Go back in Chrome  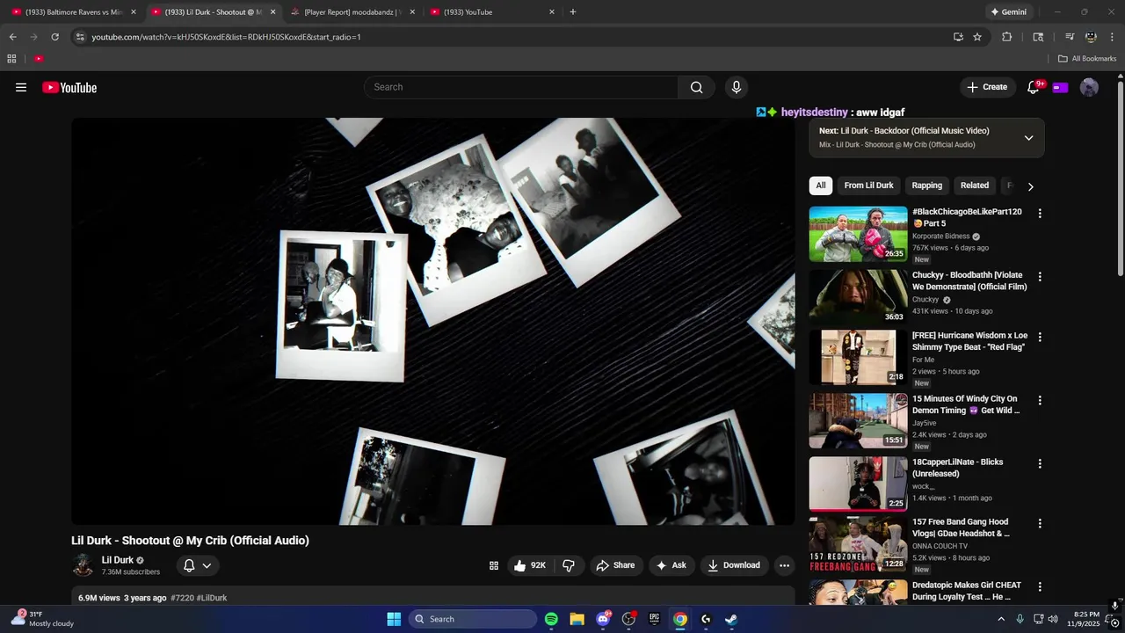[12, 37]
